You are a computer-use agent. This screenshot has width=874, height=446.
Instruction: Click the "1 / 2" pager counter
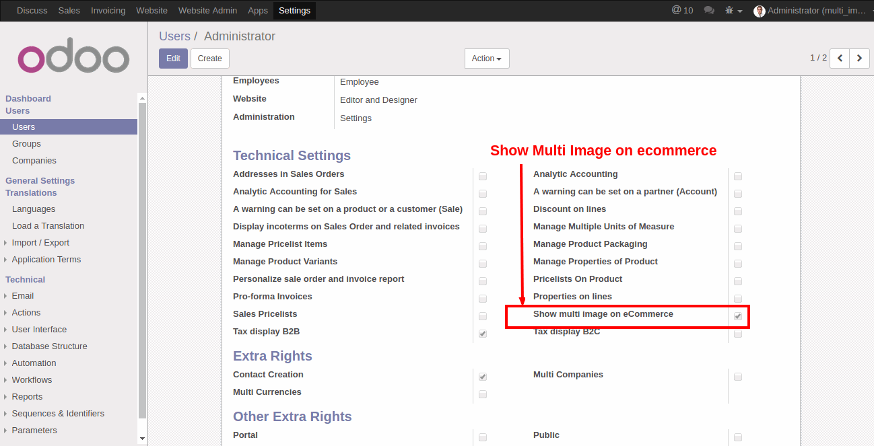(x=818, y=58)
